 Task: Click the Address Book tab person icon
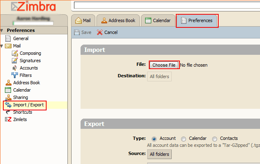click(104, 20)
